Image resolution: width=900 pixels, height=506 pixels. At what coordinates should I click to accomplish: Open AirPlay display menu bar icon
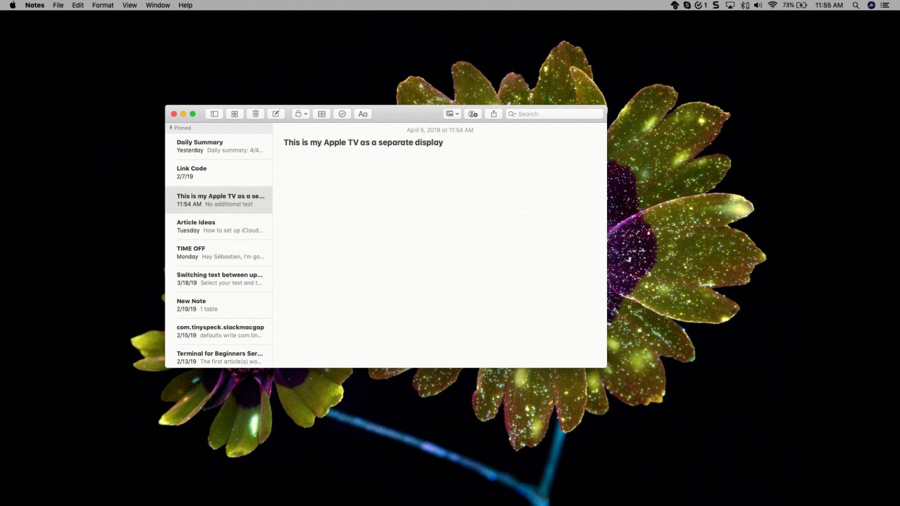tap(730, 5)
